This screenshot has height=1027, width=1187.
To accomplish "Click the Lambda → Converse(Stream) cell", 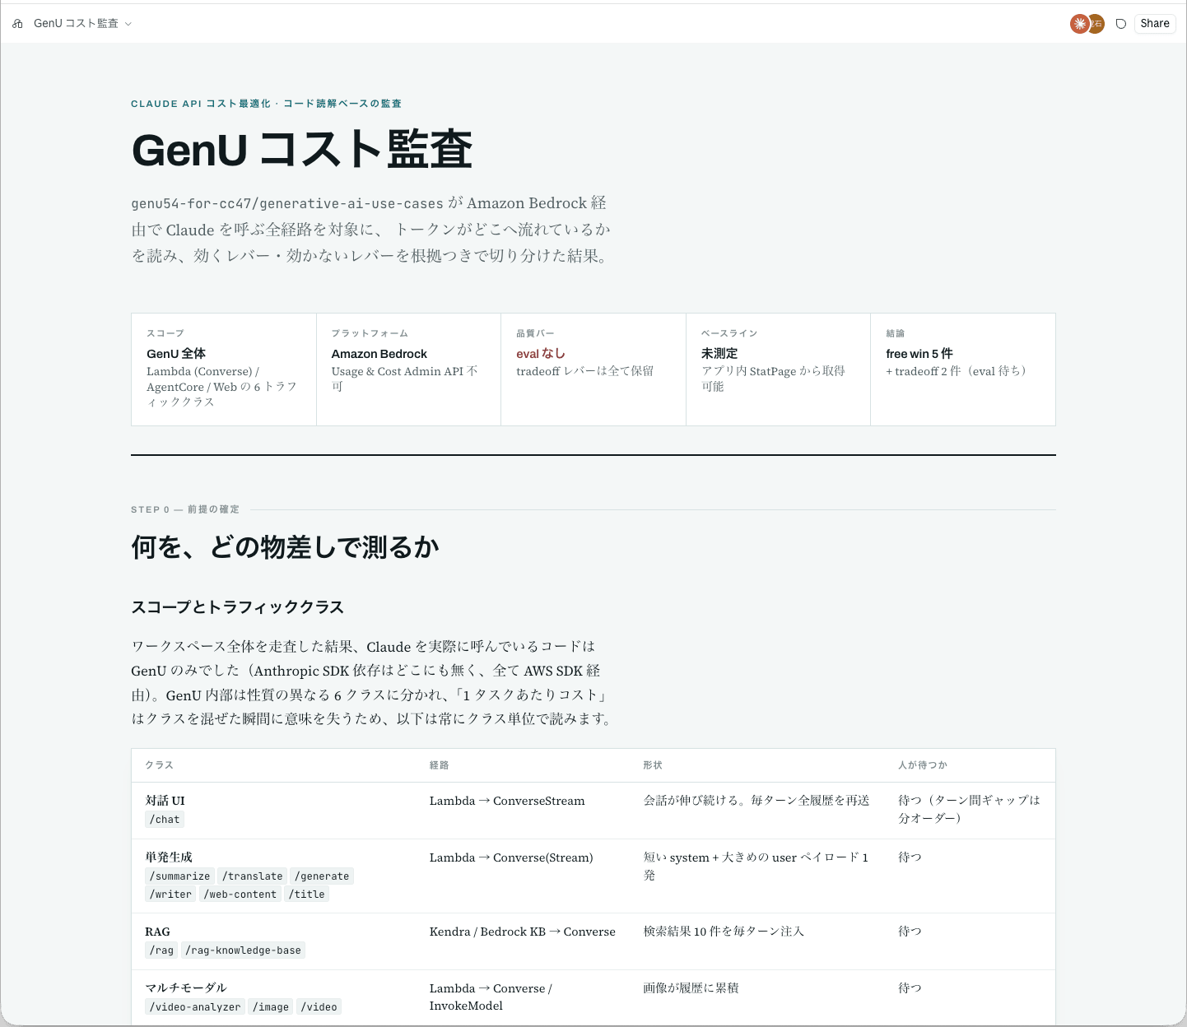I will tap(511, 857).
